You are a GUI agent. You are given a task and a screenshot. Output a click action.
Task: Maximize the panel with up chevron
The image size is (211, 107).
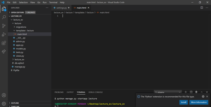coord(202,92)
